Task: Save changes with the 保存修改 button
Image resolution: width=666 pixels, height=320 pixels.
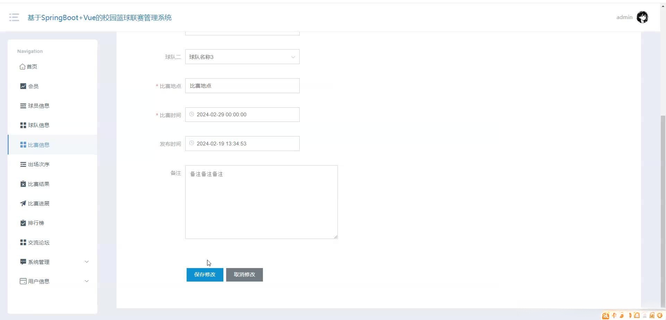Action: pos(205,275)
